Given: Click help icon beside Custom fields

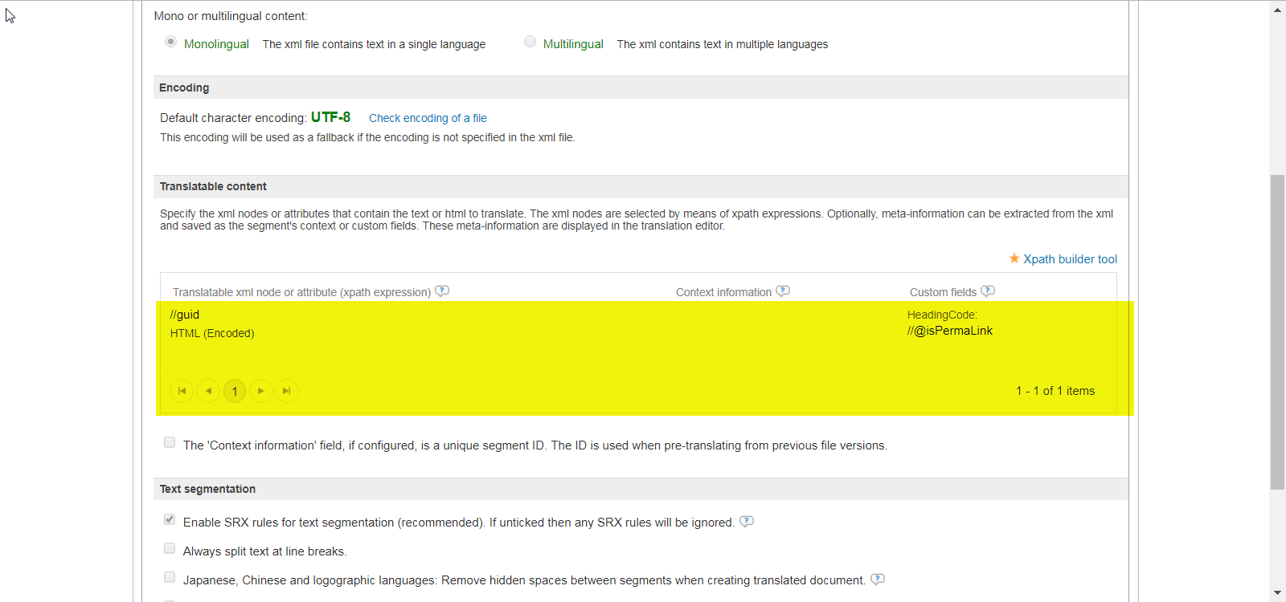Looking at the screenshot, I should tap(988, 291).
